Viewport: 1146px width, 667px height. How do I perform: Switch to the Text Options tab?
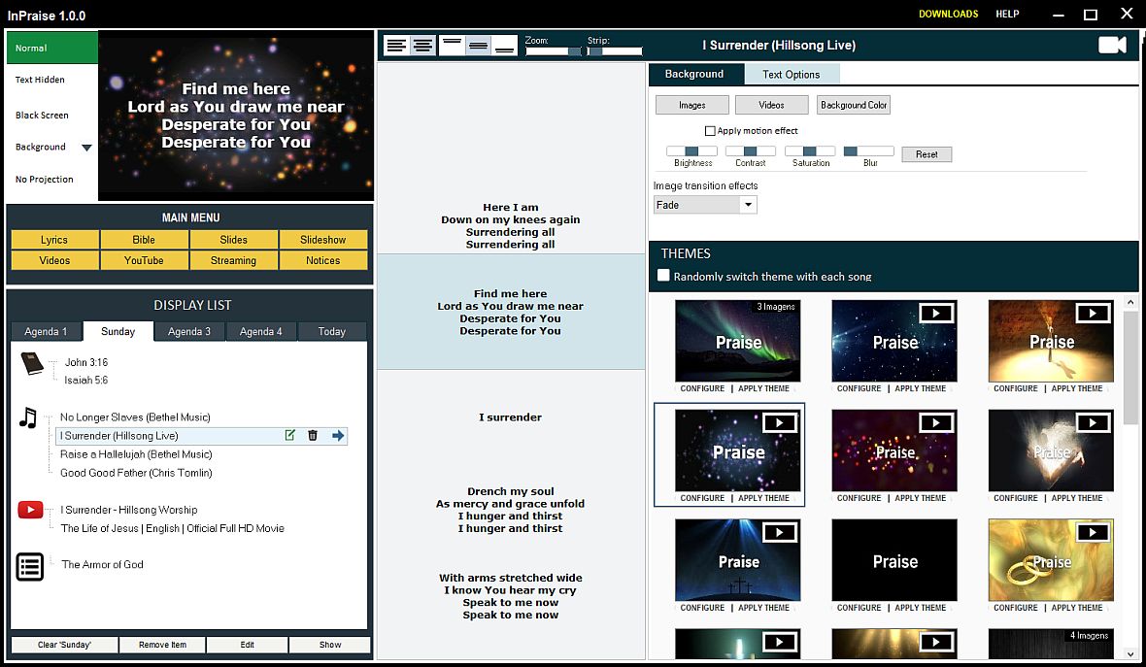[791, 74]
